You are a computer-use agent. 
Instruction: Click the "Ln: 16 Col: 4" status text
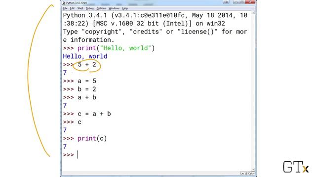click(247, 174)
